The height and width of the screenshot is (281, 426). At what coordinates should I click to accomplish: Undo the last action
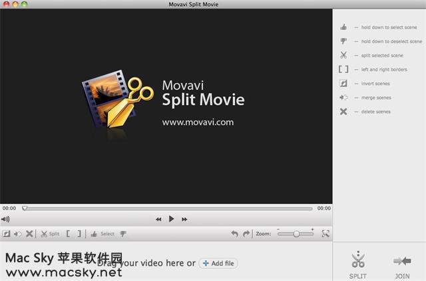234,234
